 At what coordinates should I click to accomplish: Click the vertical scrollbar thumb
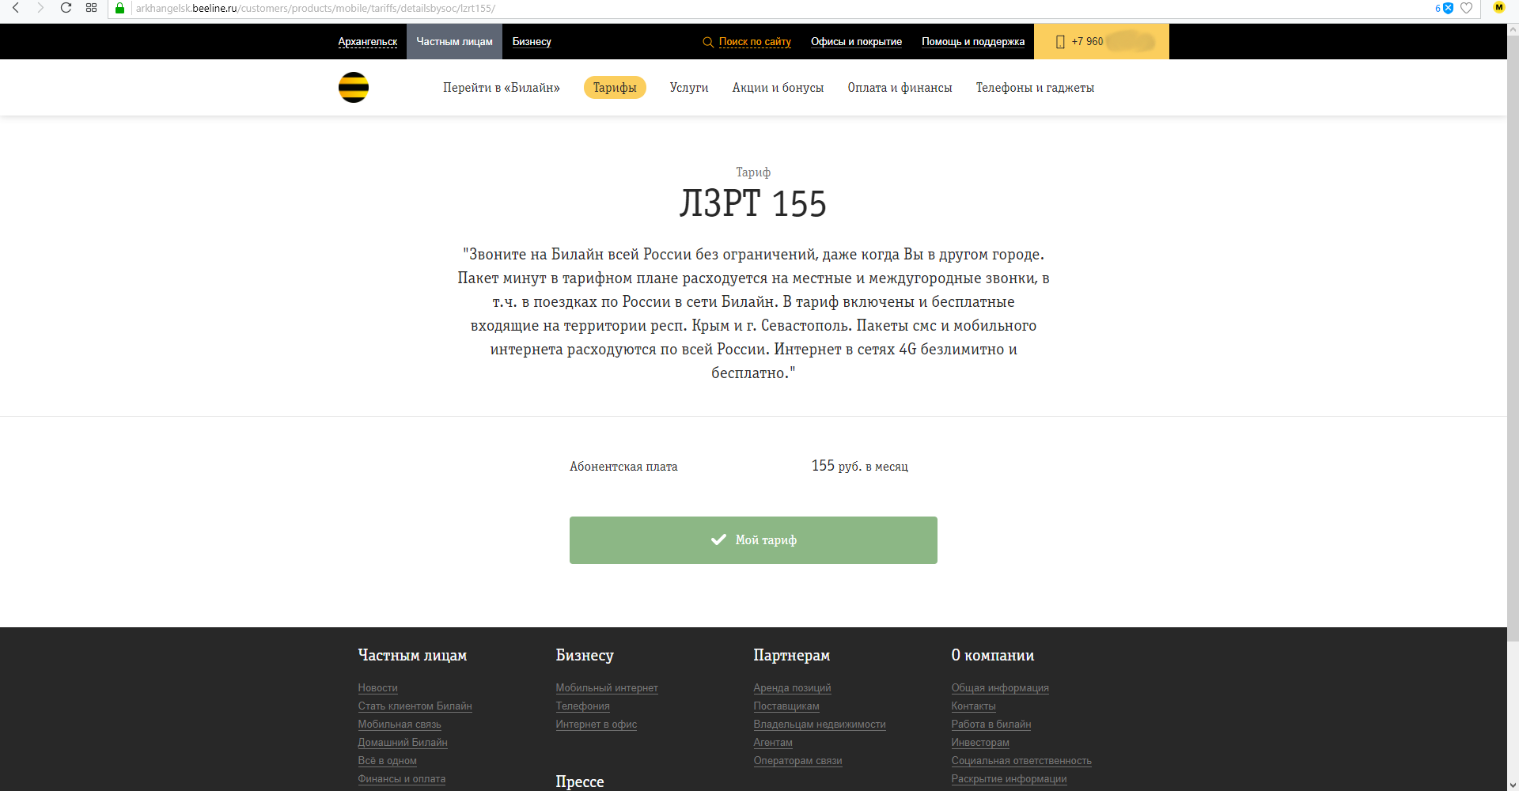pos(1513,339)
